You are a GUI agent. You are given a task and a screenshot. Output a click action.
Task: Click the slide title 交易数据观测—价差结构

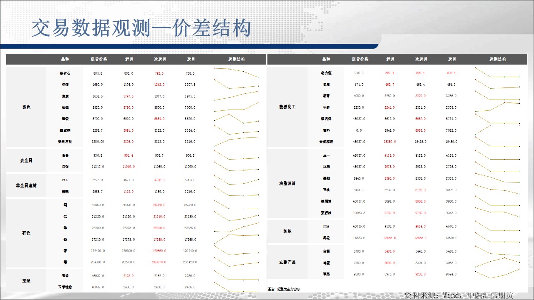pyautogui.click(x=141, y=28)
